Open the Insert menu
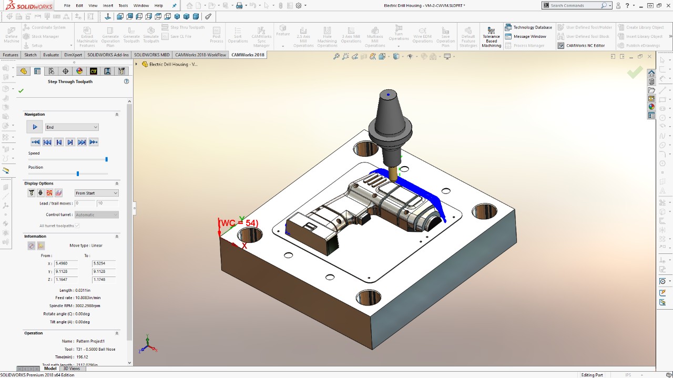 point(108,5)
